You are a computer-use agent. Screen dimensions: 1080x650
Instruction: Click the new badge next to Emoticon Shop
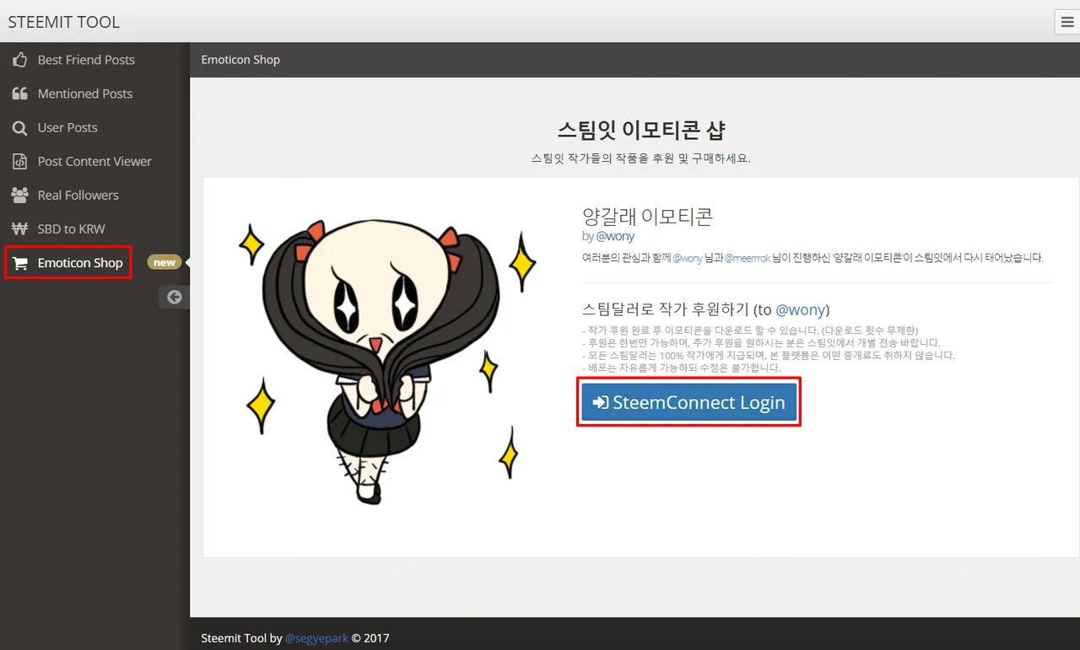[x=164, y=262]
